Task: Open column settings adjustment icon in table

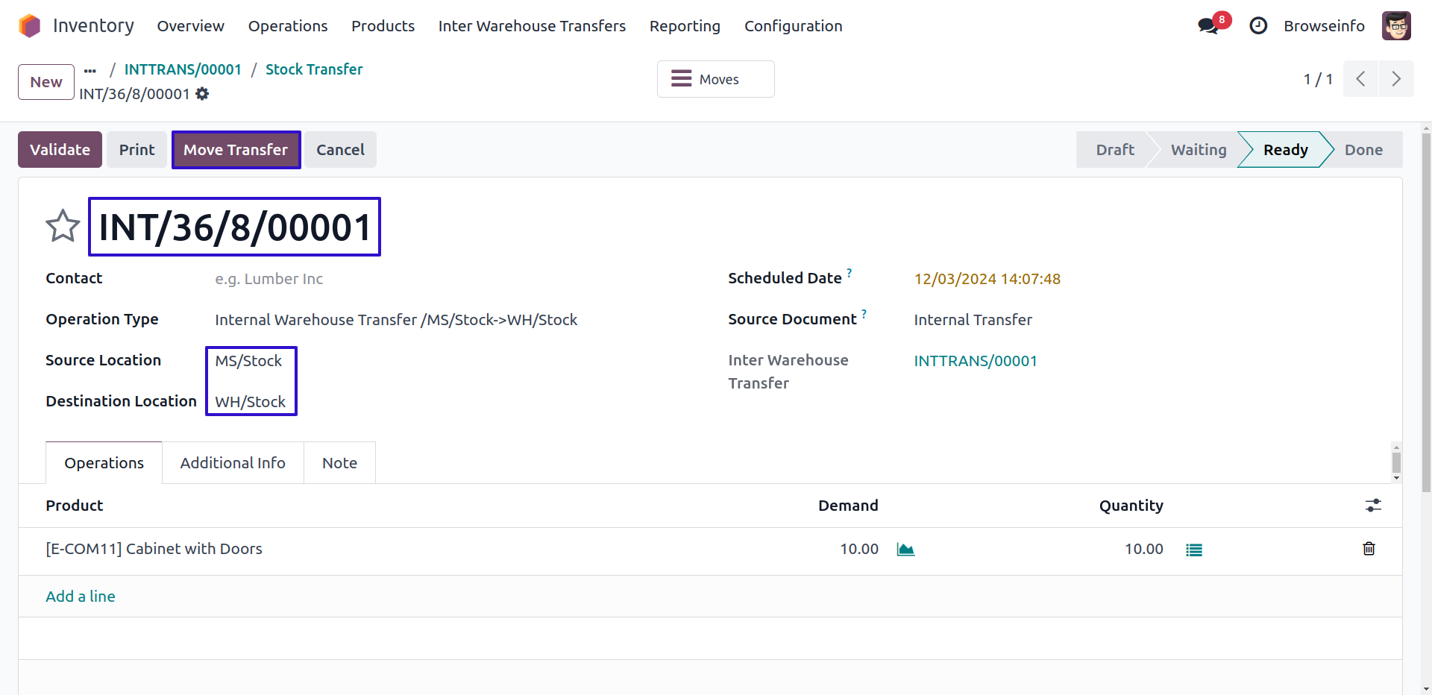Action: (x=1373, y=506)
